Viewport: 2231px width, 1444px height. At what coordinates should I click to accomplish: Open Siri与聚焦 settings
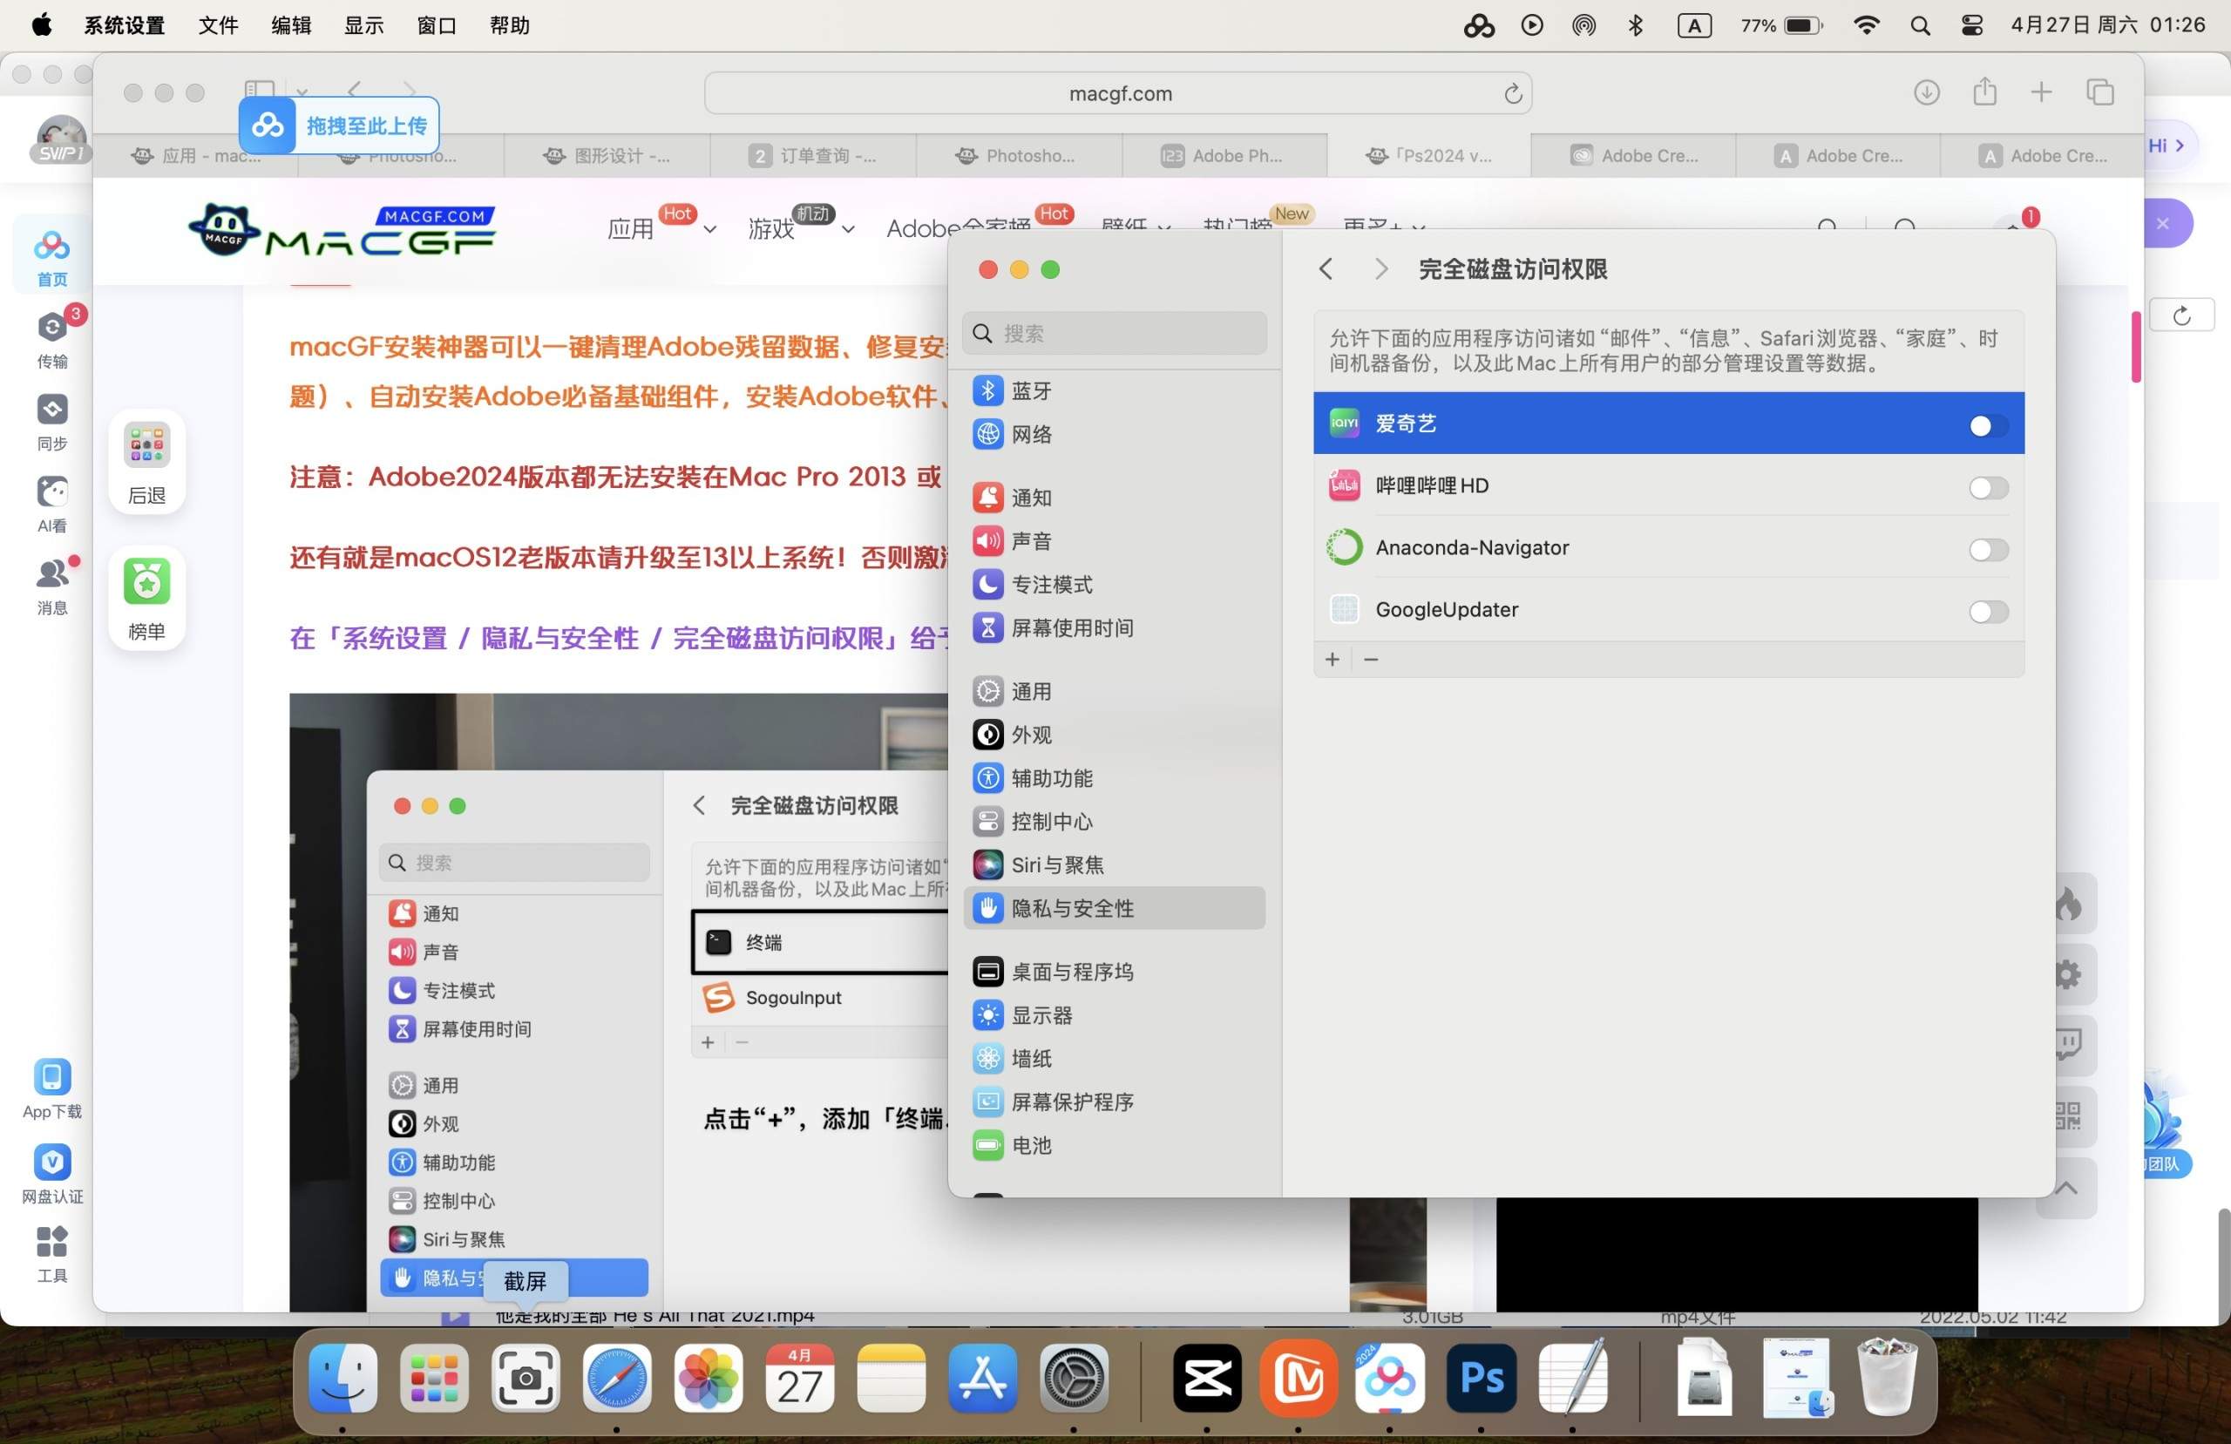coord(1058,864)
